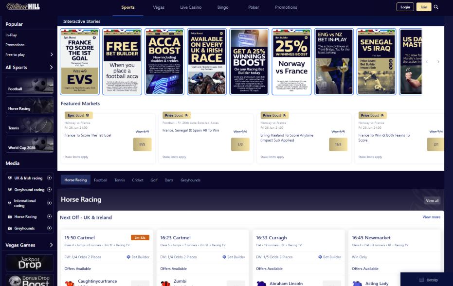This screenshot has height=286, width=453.
Task: Open ENG vs NZ Bet In-Play story
Action: (334, 62)
